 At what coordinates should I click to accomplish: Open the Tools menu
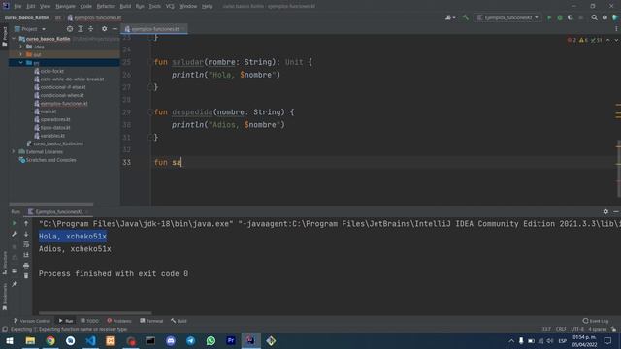click(x=155, y=6)
